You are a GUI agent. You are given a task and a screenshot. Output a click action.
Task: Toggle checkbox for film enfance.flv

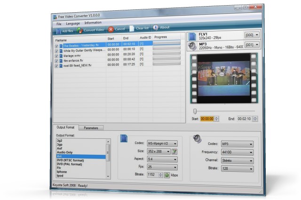[x=56, y=60]
